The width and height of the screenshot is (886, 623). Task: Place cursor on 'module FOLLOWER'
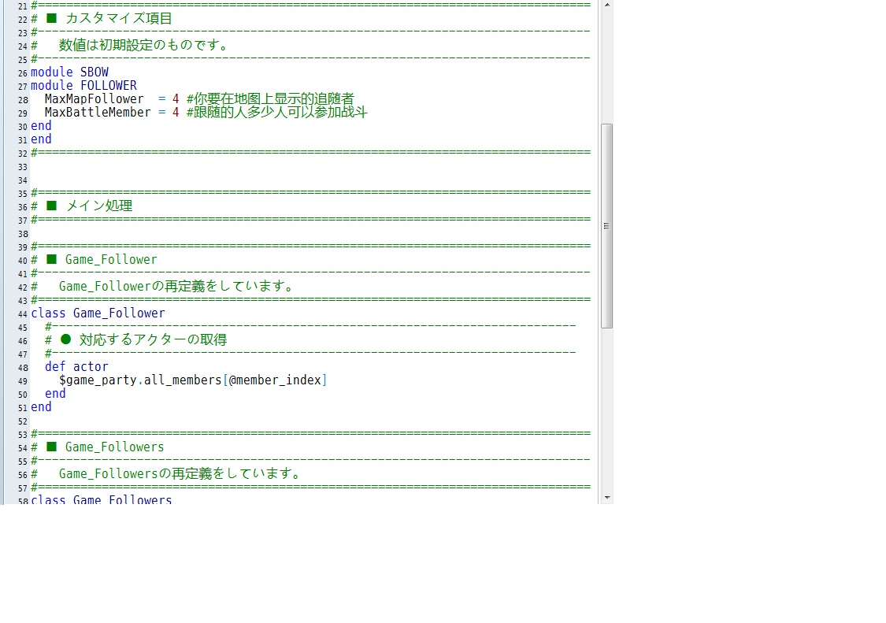[83, 85]
